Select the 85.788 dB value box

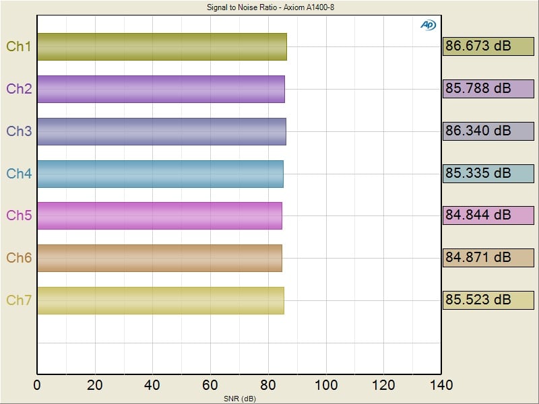488,89
